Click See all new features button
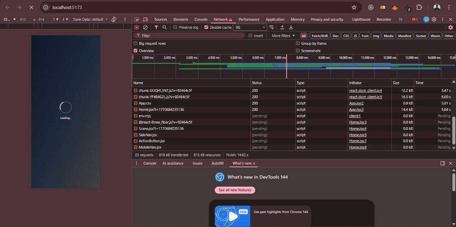 click(x=235, y=190)
